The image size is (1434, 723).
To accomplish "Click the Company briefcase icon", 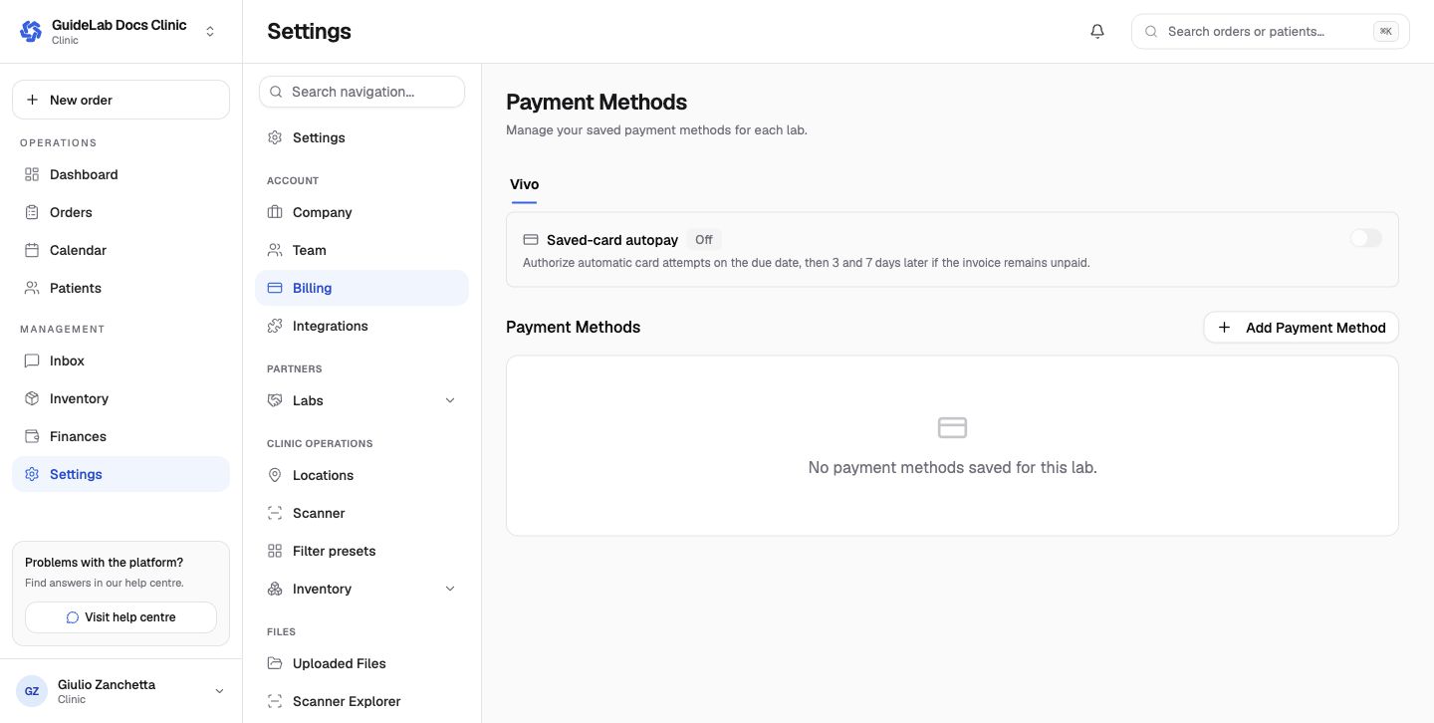I will 275,212.
